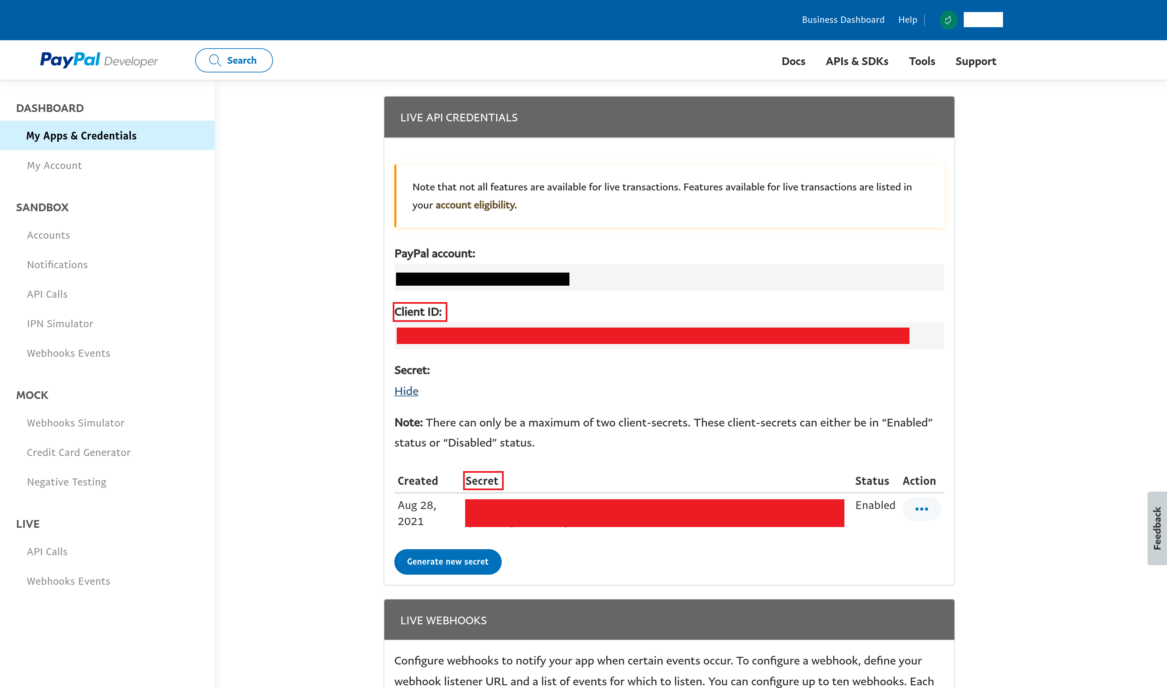The height and width of the screenshot is (688, 1167).
Task: Click the Help link in top bar
Action: (x=907, y=20)
